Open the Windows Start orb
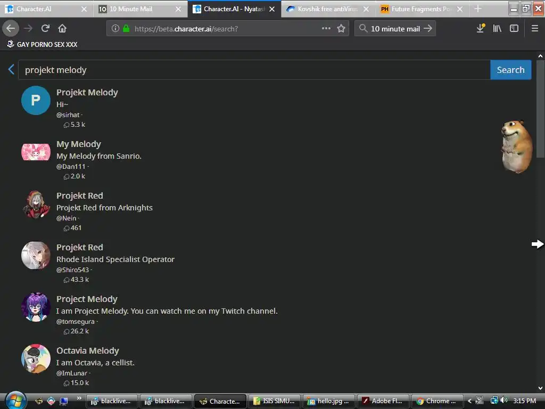545x409 pixels. [x=15, y=400]
